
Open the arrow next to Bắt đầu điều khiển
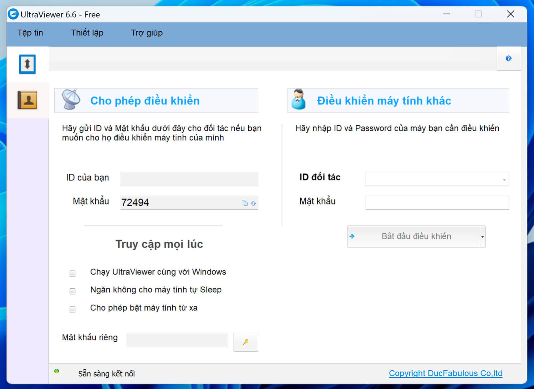pyautogui.click(x=483, y=237)
